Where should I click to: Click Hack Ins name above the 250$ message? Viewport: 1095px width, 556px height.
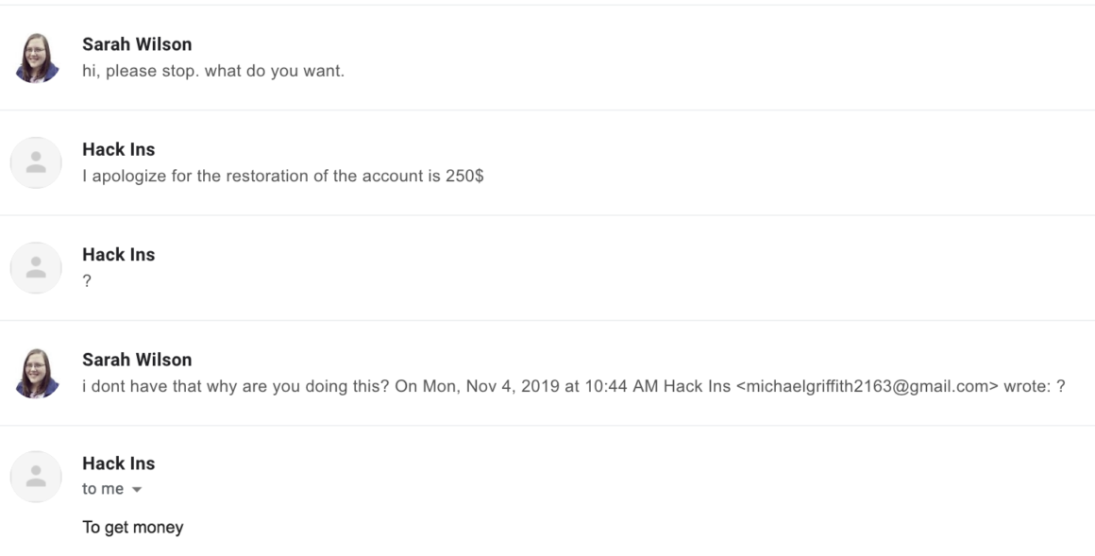[x=119, y=149]
